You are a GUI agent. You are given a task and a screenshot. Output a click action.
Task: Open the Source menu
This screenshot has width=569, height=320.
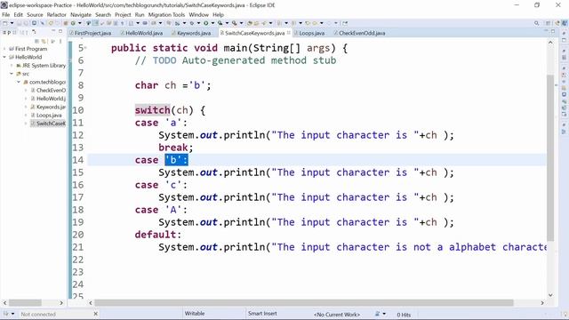[35, 15]
